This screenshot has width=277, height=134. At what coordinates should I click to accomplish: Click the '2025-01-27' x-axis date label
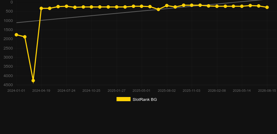click(x=117, y=91)
